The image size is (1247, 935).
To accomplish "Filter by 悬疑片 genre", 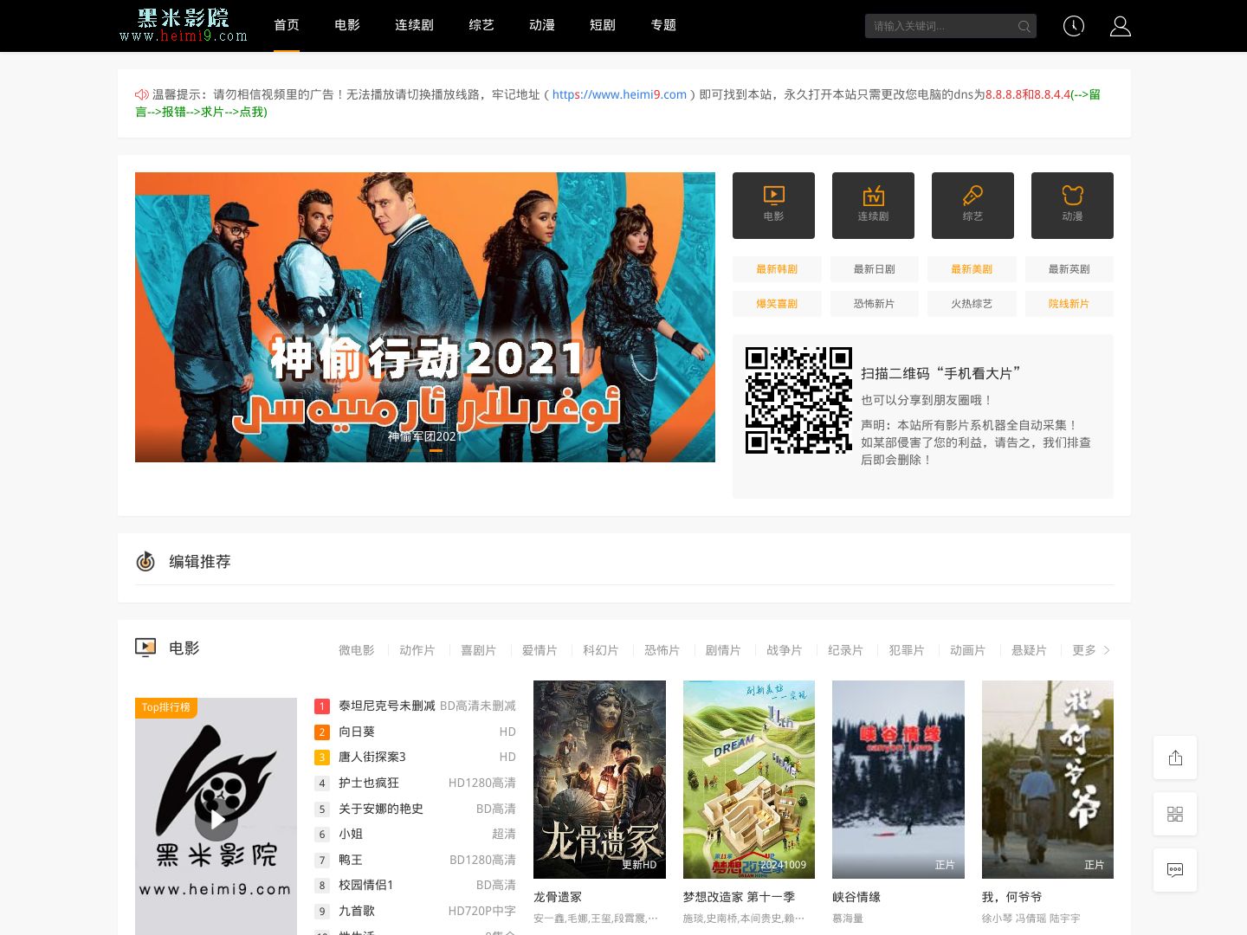I will point(1030,650).
